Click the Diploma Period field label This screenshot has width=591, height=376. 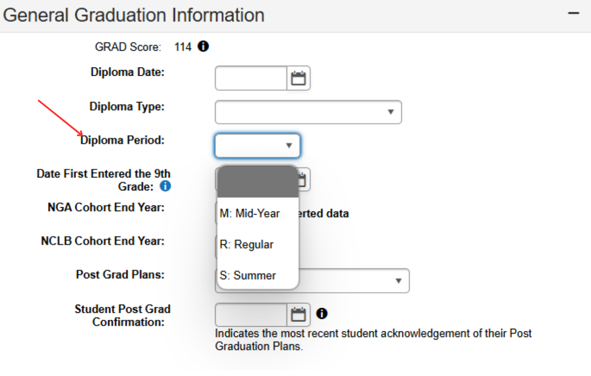122,140
